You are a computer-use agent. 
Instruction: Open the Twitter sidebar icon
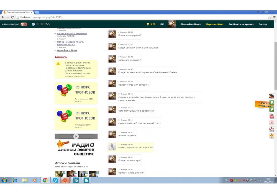[272, 109]
